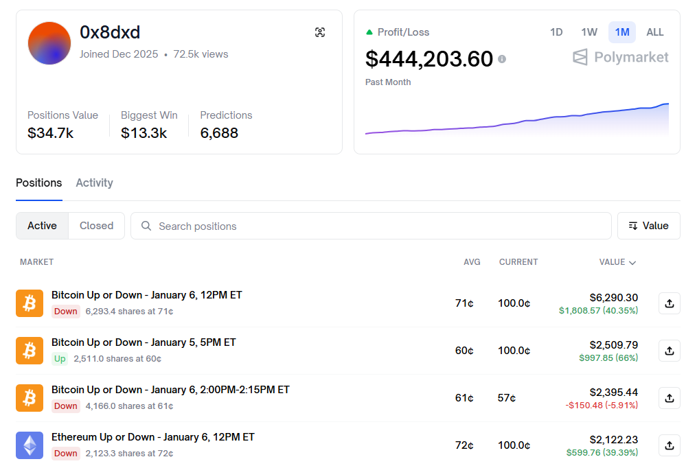Screen dimensions: 697x468
Task: Open the Value sort dropdown
Action: [648, 226]
